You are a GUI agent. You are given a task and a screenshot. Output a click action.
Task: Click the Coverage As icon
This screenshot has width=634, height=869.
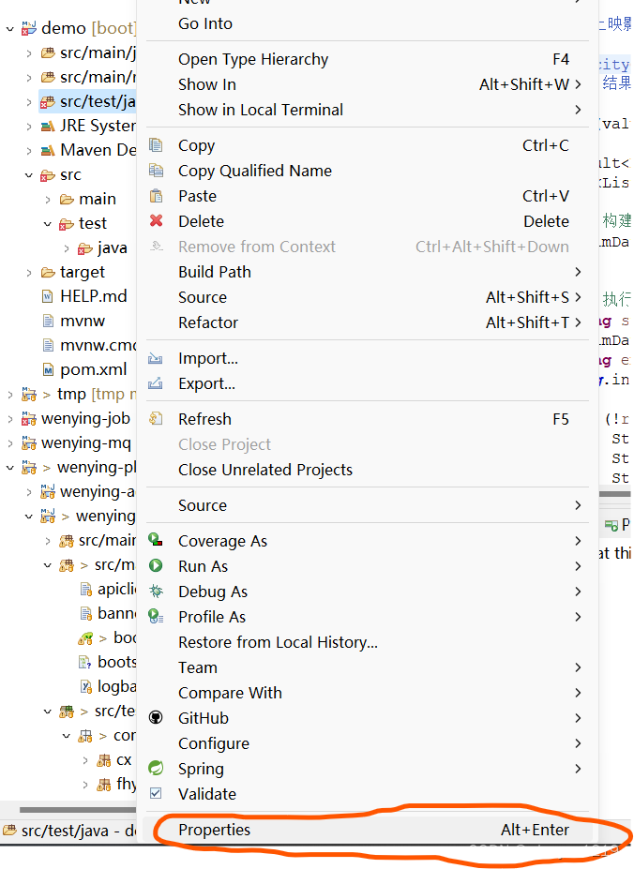click(x=156, y=540)
